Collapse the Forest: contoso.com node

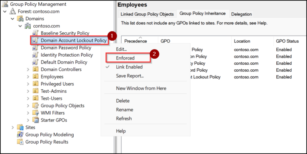click(5, 11)
